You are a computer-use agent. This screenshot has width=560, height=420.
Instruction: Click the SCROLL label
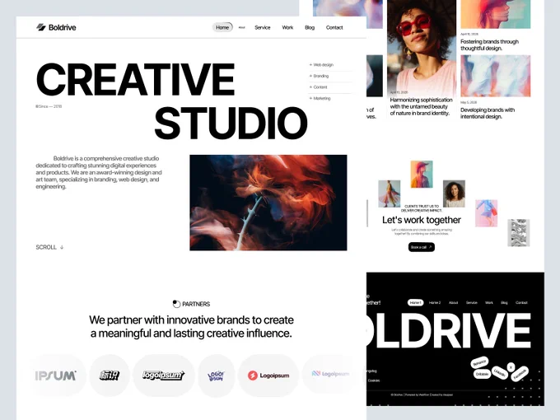[x=46, y=247]
